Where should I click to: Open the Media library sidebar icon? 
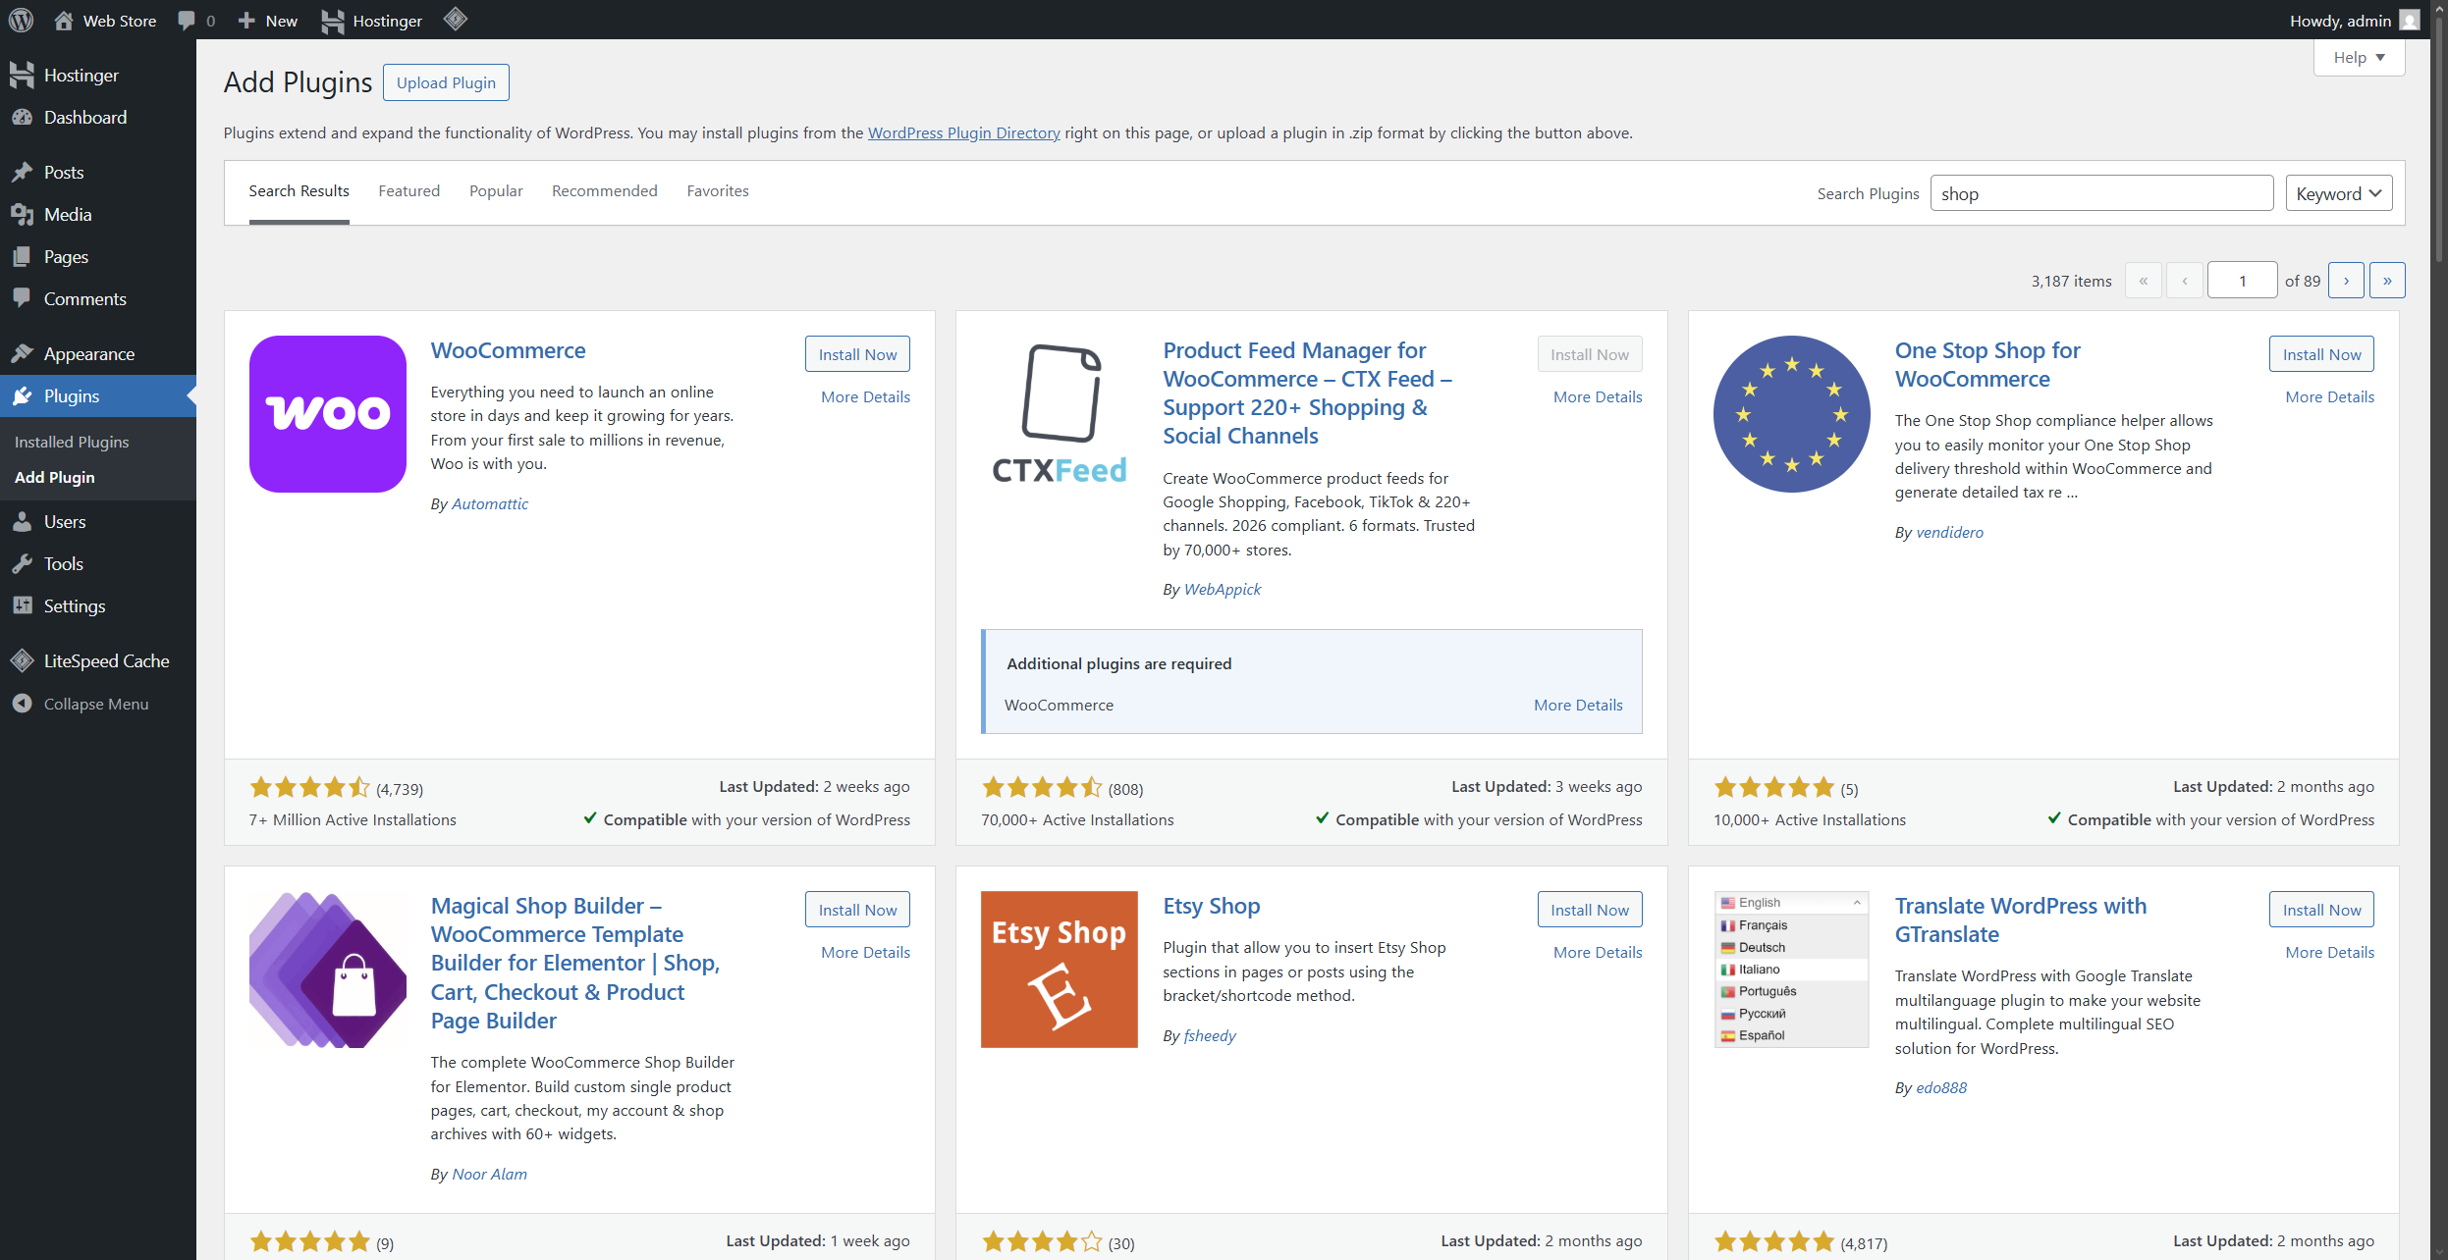22,214
